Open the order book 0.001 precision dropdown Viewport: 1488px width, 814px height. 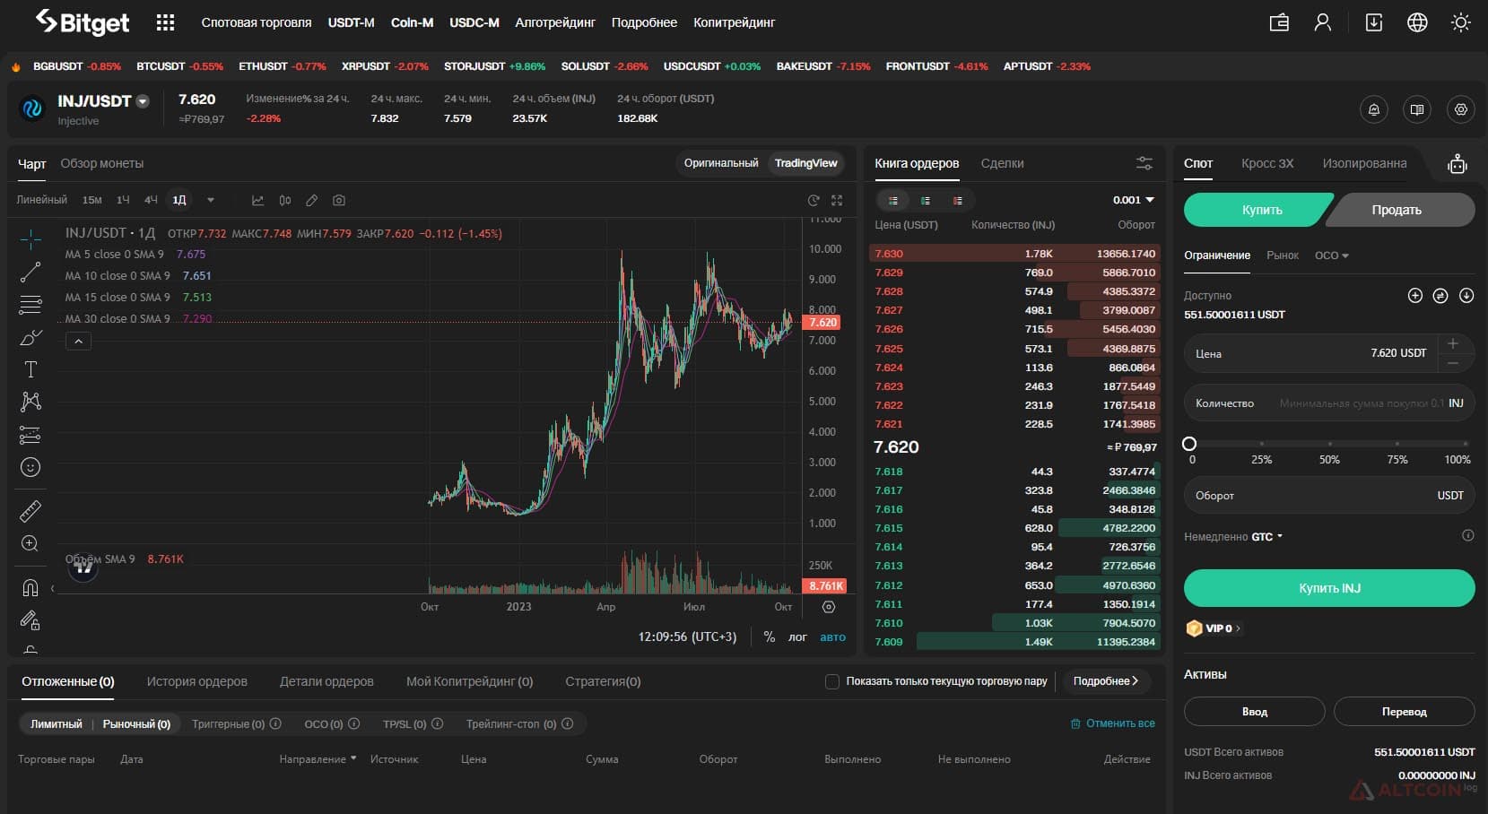[x=1134, y=200]
